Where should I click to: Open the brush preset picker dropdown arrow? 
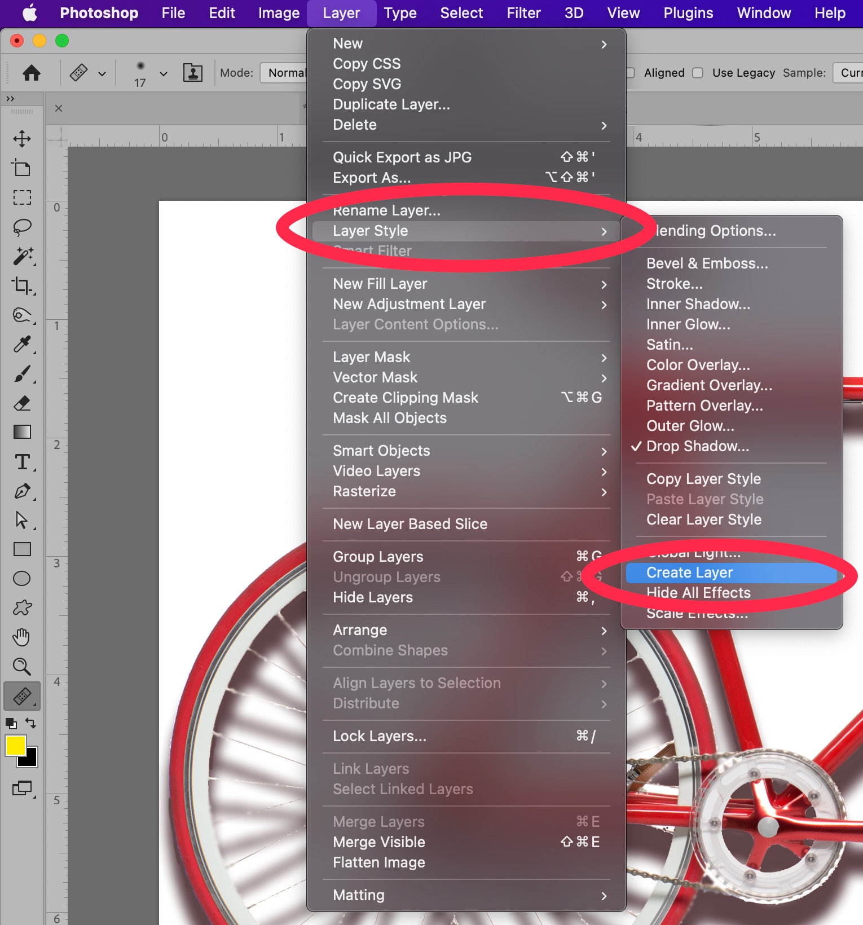point(164,73)
